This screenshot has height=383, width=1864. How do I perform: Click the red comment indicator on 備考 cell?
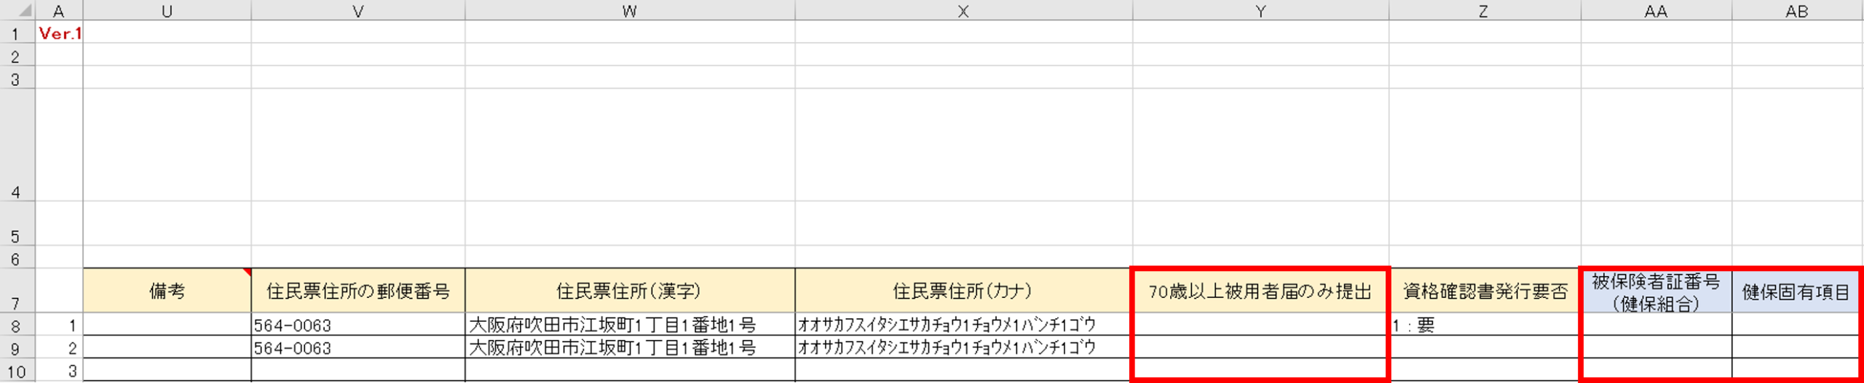247,273
